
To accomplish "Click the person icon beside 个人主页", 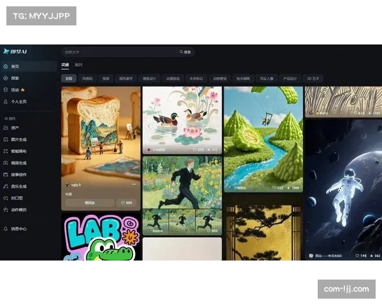I will click(x=6, y=102).
